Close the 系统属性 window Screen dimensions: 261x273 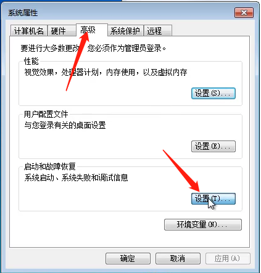(x=244, y=13)
